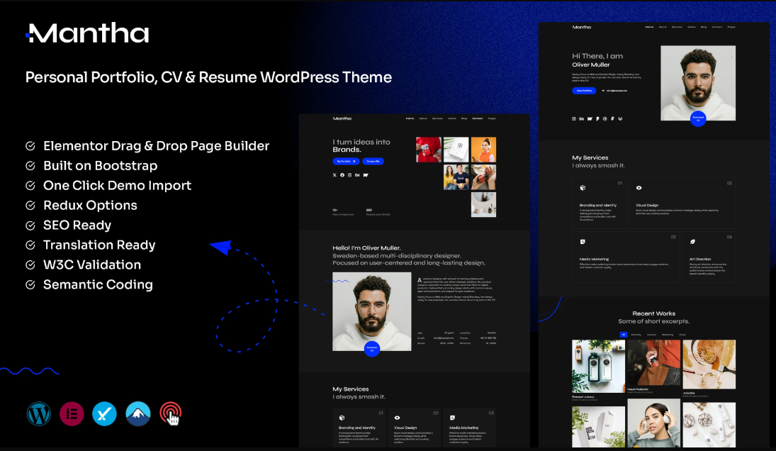Click checkmark beside W3C Validation
This screenshot has width=776, height=451.
coord(30,265)
